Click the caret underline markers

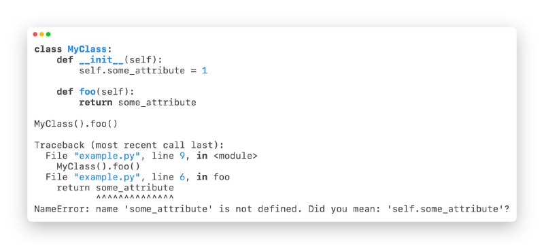click(x=135, y=197)
